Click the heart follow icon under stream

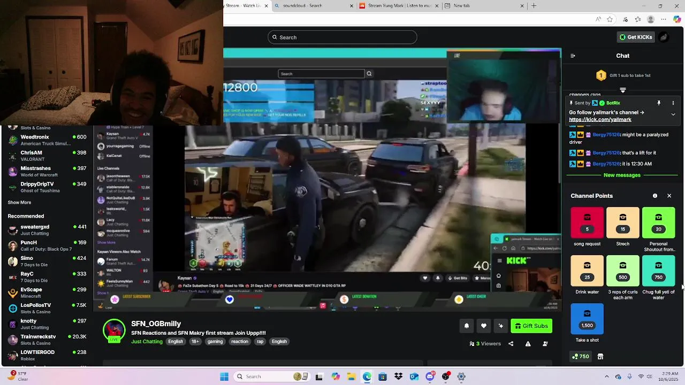pos(484,326)
